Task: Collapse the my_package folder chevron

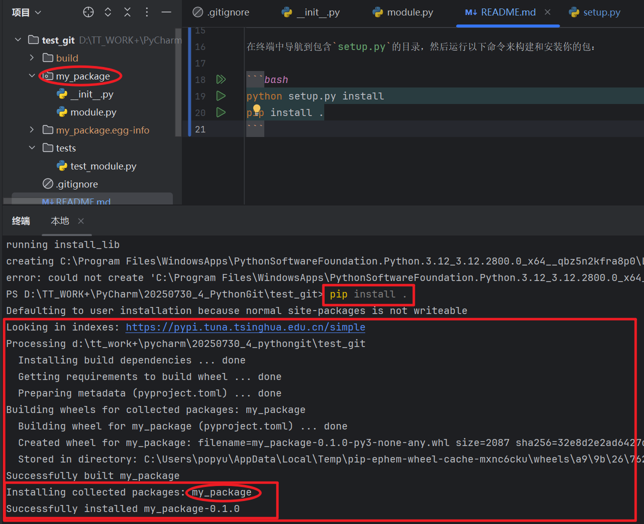Action: [32, 76]
